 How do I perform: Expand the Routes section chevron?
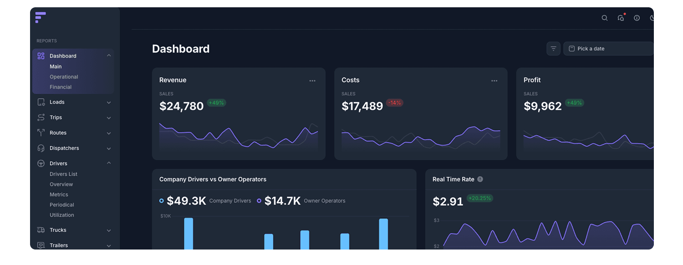109,133
